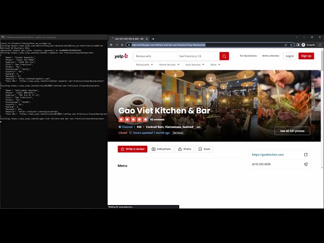This screenshot has height=243, width=324.
Task: Click the Menu section heading
Action: tap(123, 166)
